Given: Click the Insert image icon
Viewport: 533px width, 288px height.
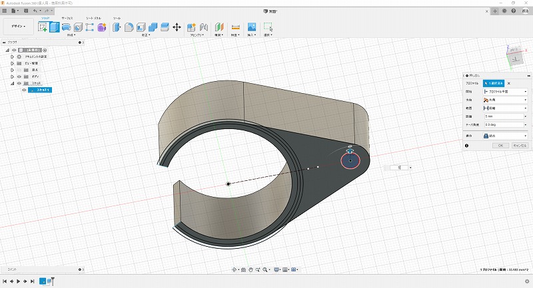Looking at the screenshot, I should [x=252, y=27].
